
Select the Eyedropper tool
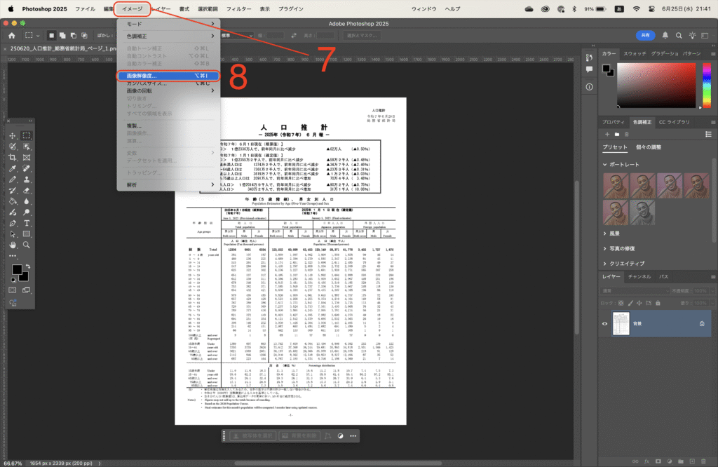point(13,168)
